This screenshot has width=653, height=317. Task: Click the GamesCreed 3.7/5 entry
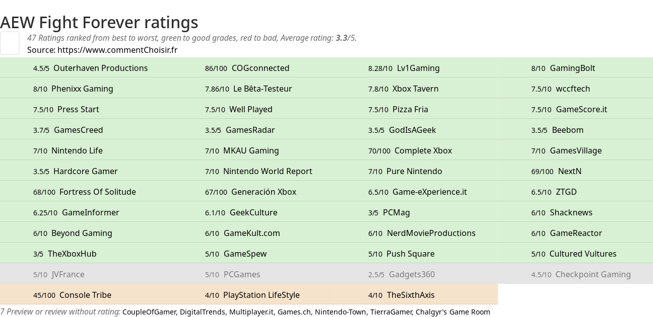[x=68, y=130]
